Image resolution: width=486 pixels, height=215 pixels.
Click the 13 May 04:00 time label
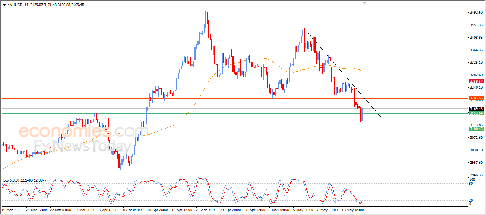353,209
